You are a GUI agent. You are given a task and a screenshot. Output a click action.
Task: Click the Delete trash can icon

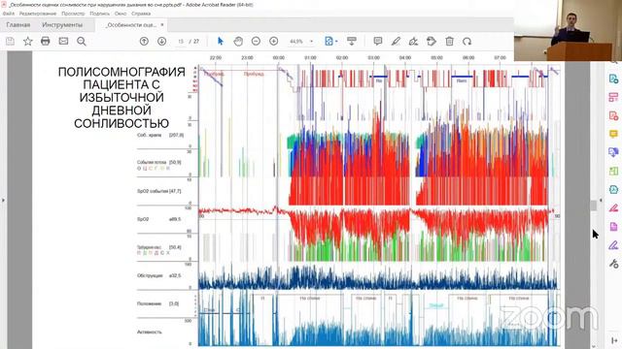[x=449, y=41]
